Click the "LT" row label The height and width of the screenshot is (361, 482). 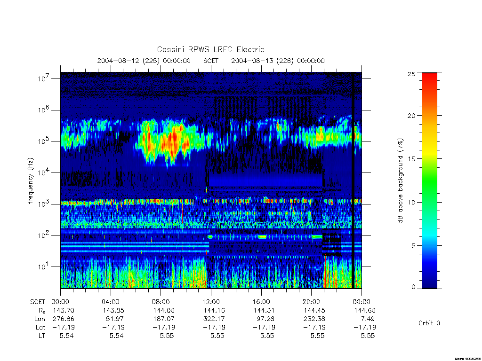tap(42, 336)
